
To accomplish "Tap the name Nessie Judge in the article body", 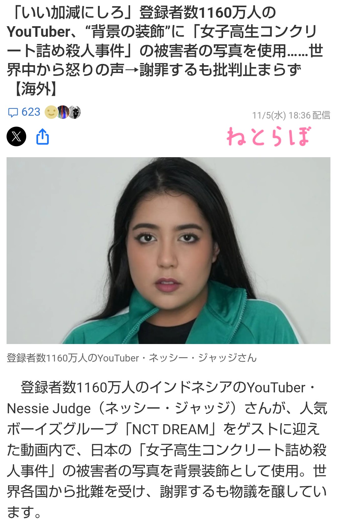I will pyautogui.click(x=49, y=408).
